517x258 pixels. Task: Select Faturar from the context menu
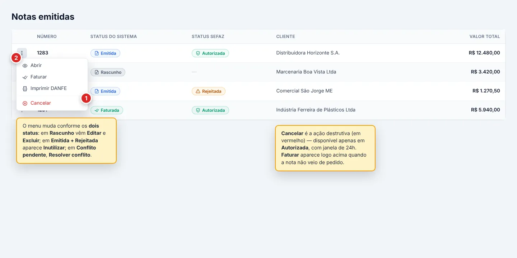(52, 77)
